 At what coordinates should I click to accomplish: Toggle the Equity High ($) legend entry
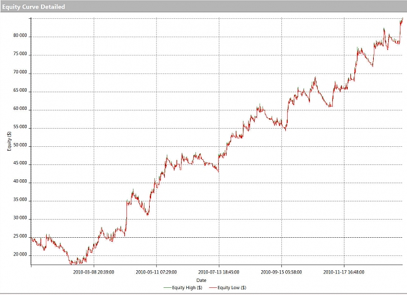pos(183,287)
